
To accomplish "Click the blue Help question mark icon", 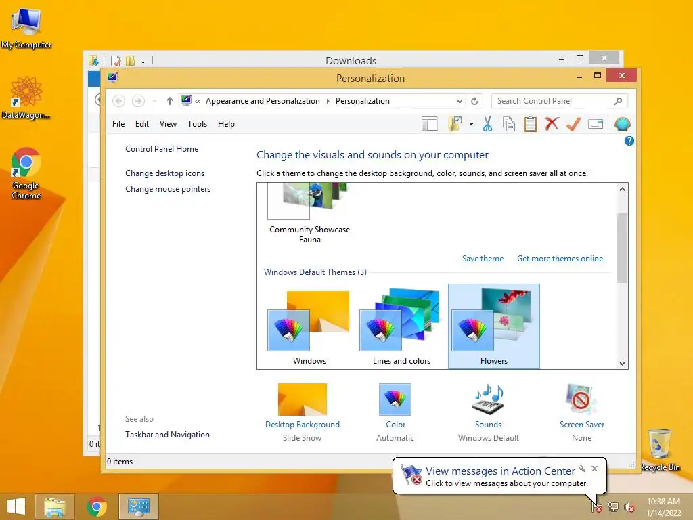I will pyautogui.click(x=629, y=141).
